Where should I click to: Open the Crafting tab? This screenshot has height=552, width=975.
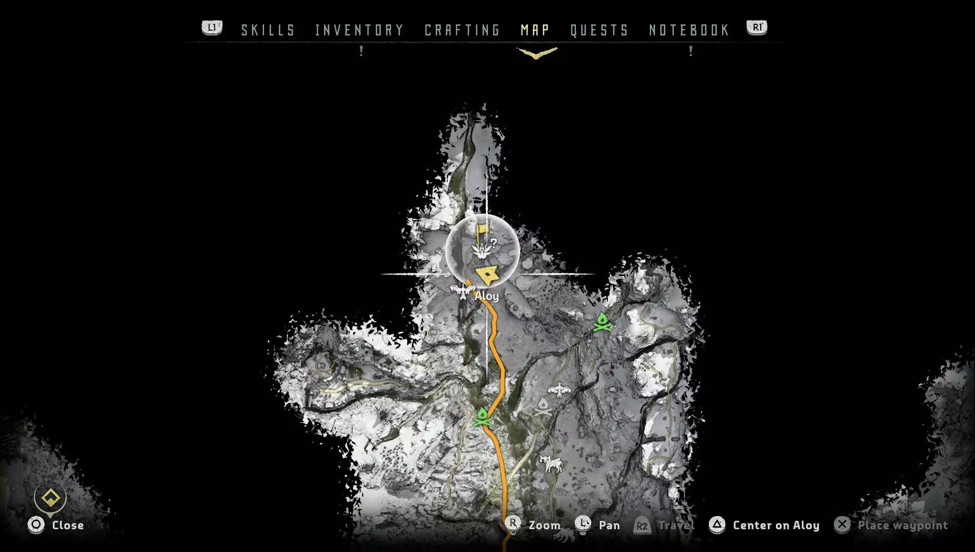(462, 30)
